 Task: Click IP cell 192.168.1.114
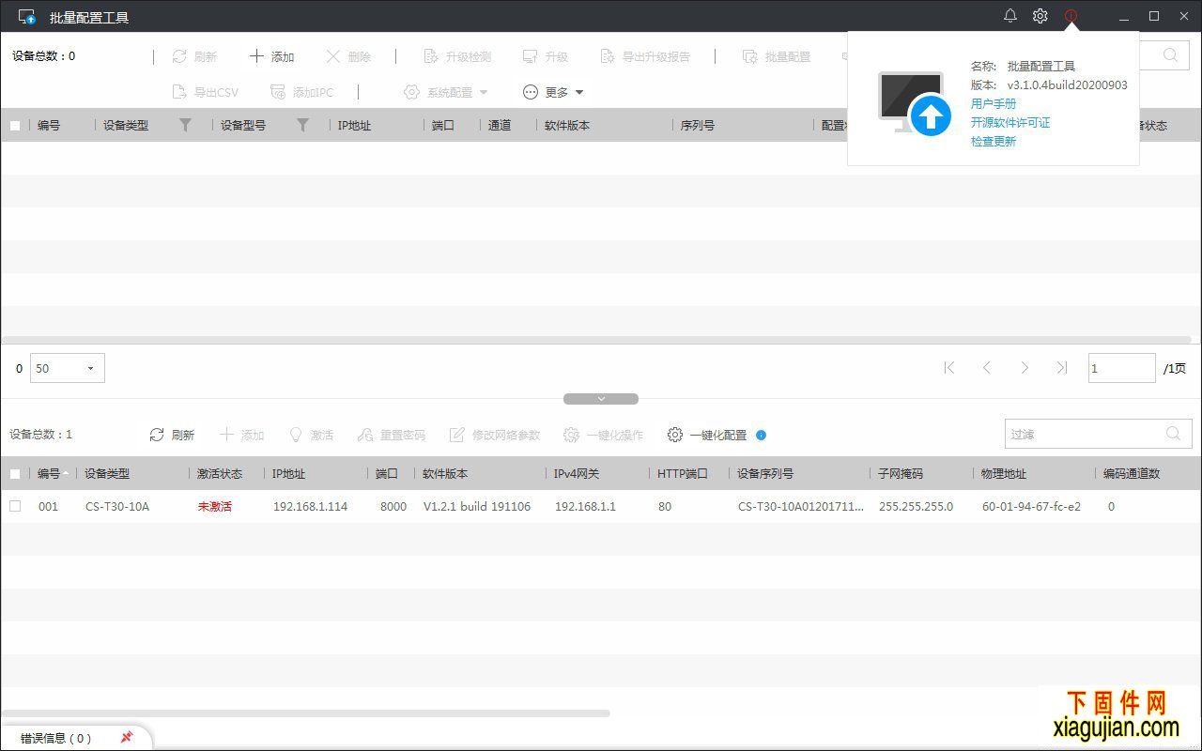coord(310,506)
